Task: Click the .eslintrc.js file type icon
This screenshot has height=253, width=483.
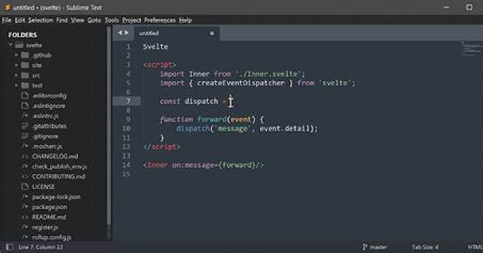Action: coord(25,116)
